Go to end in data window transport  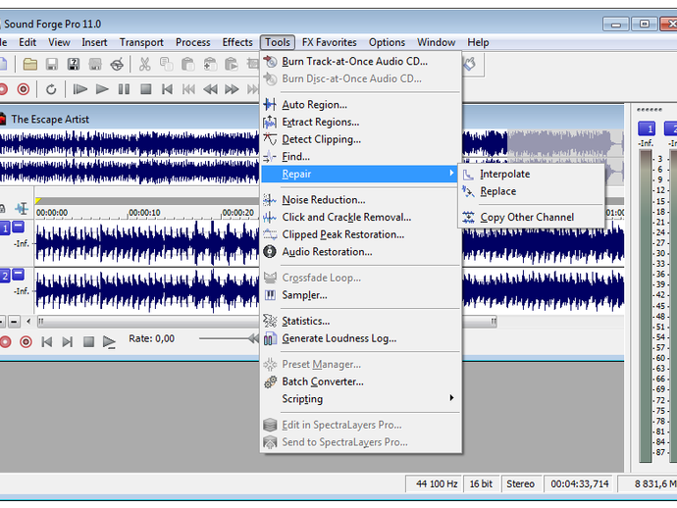pos(68,342)
